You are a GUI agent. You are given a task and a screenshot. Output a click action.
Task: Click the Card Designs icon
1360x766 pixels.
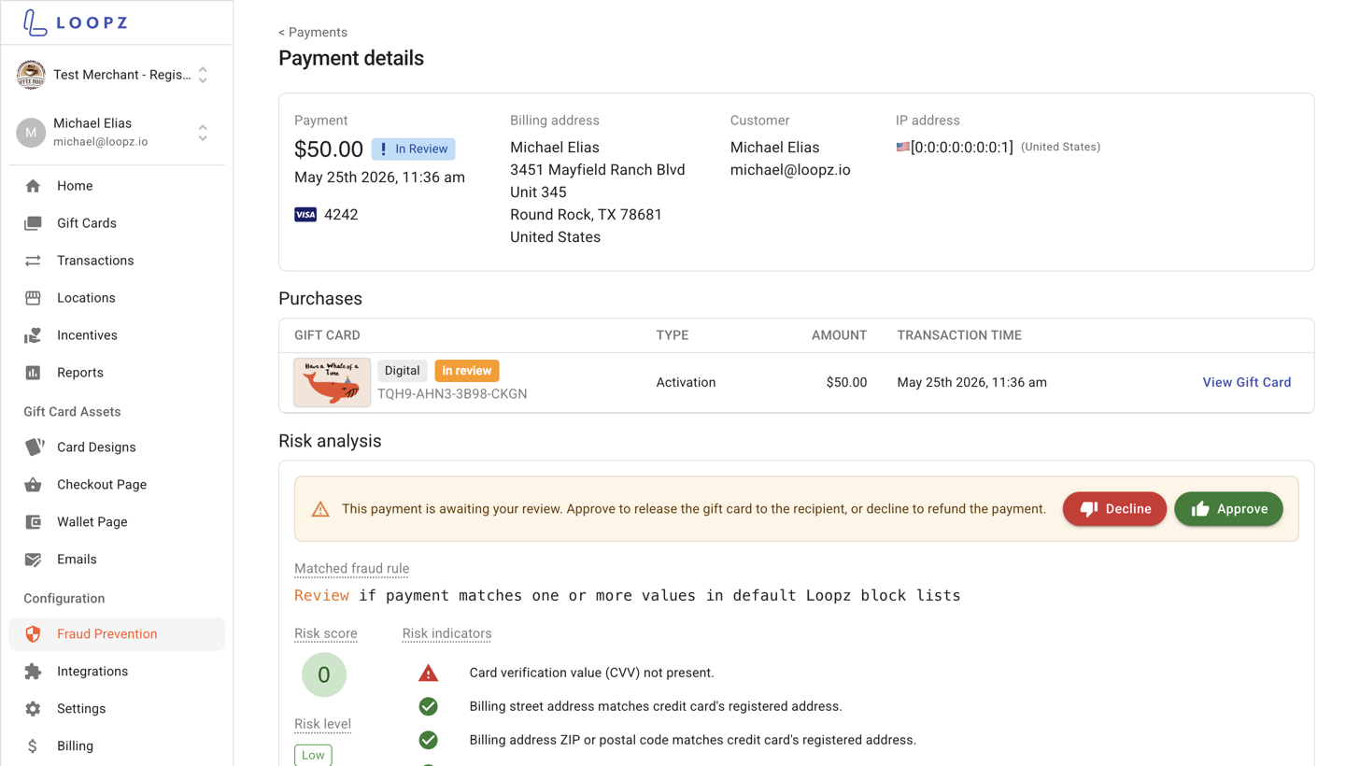point(35,447)
